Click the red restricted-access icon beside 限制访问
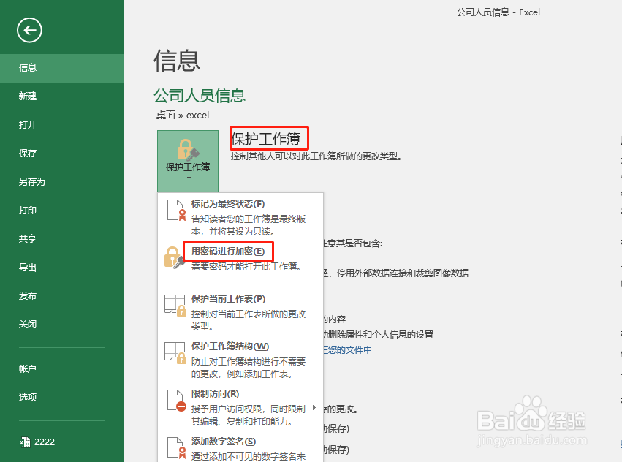The height and width of the screenshot is (462, 622). pyautogui.click(x=176, y=401)
